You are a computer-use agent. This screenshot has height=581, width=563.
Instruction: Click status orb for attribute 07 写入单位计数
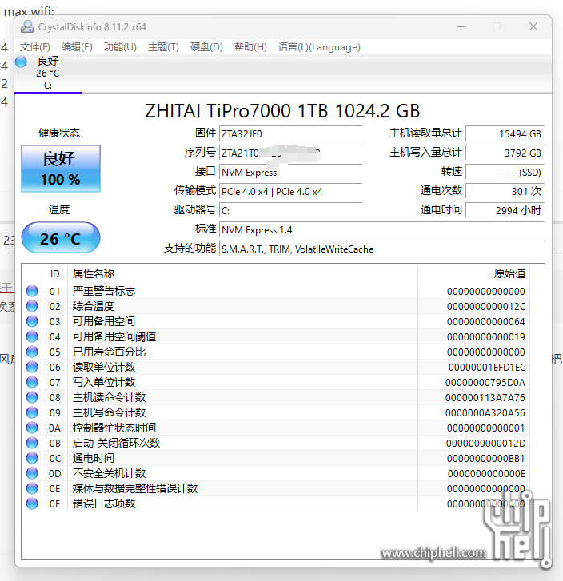coord(32,382)
